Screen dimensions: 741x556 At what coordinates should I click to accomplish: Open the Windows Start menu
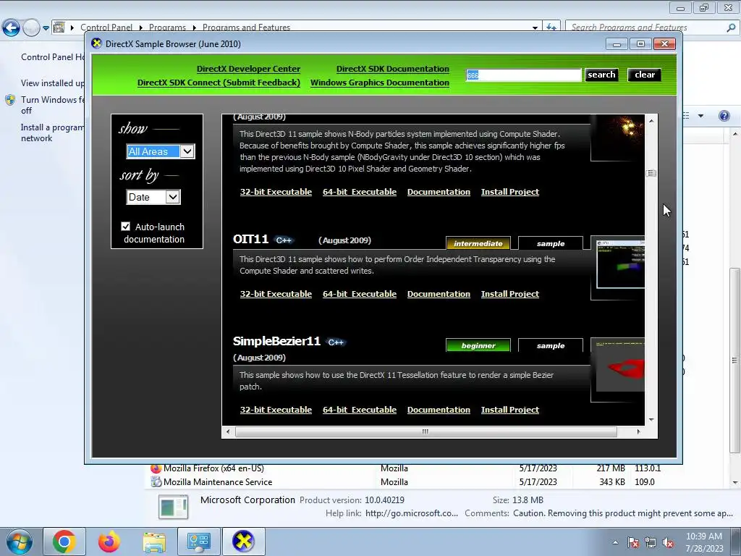tap(19, 542)
